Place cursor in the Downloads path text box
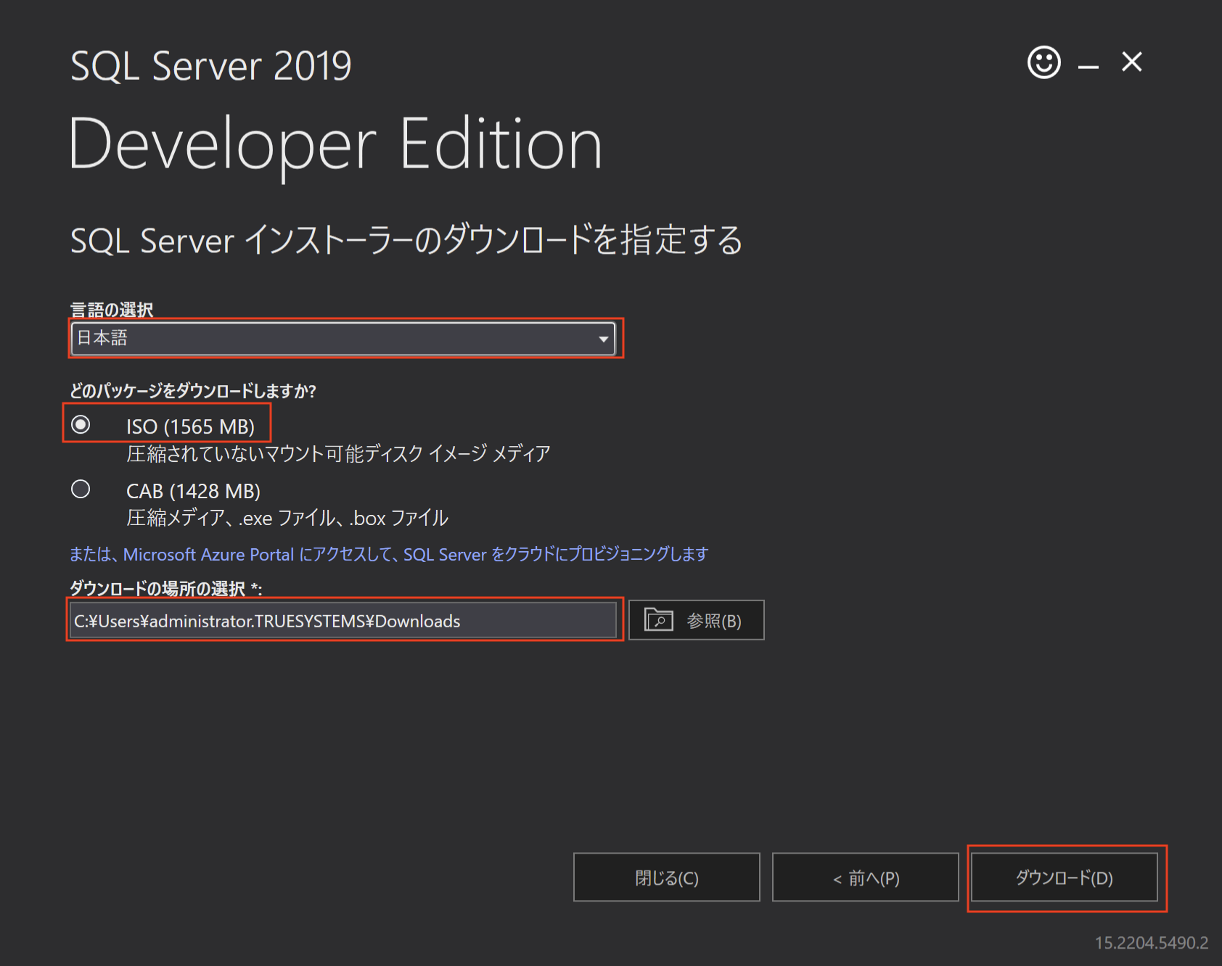1222x966 pixels. [x=345, y=620]
